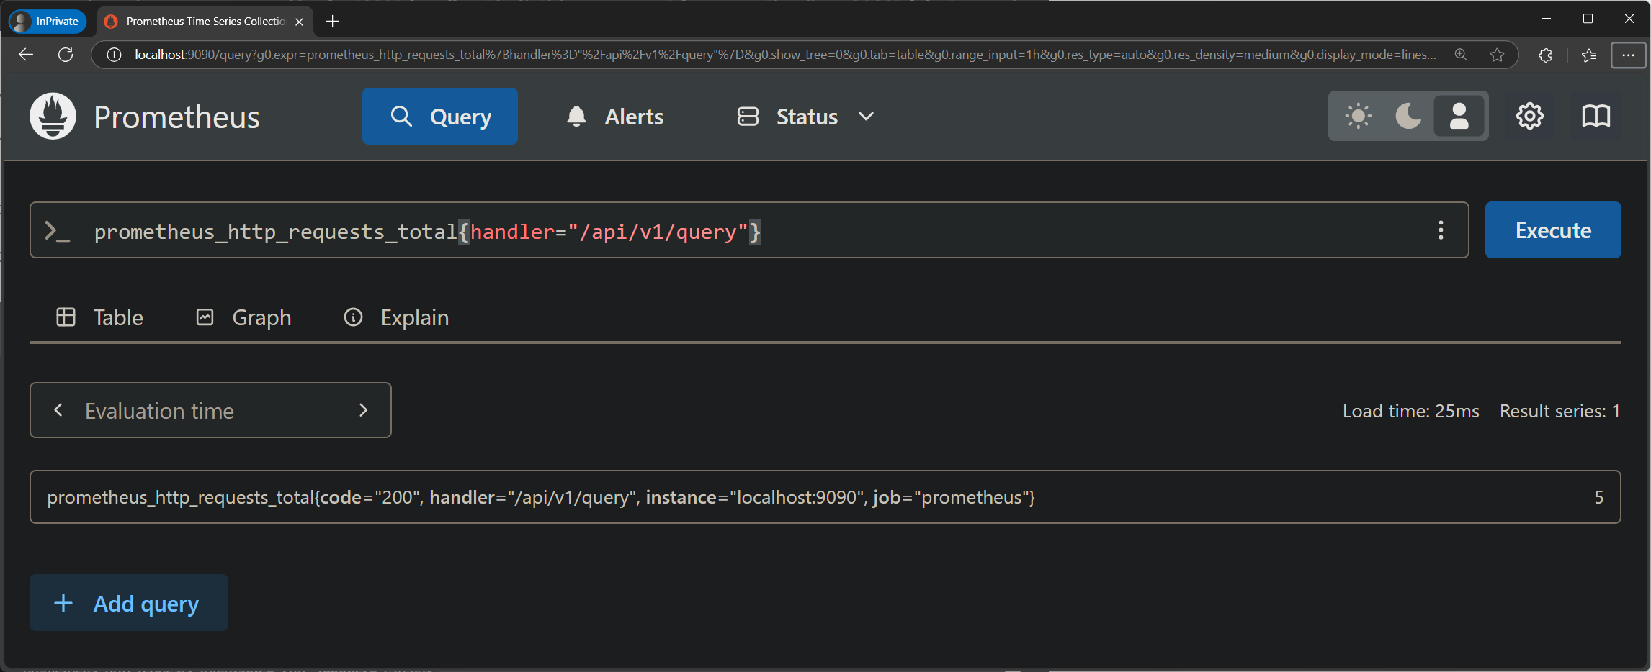This screenshot has height=672, width=1651.
Task: Click the Add query button
Action: click(x=129, y=603)
